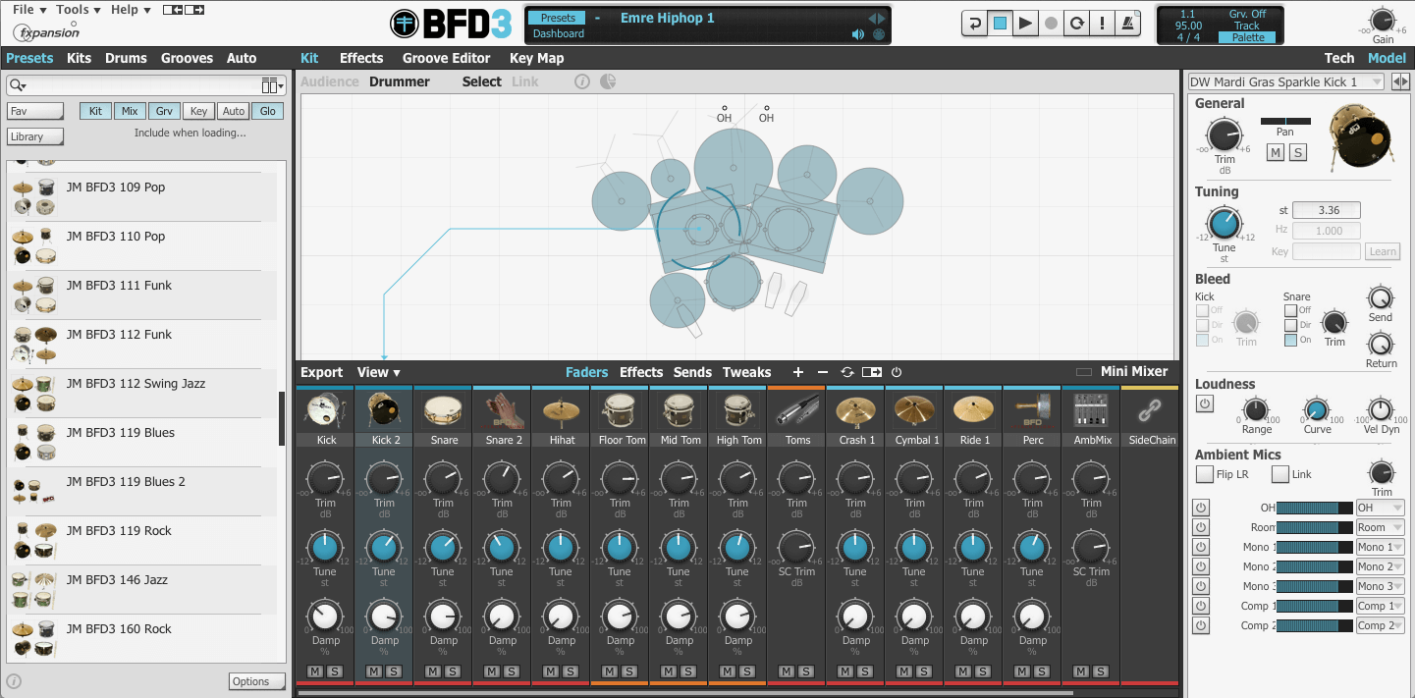Open the Tools menu
Screen dimensions: 1415x698
click(71, 9)
